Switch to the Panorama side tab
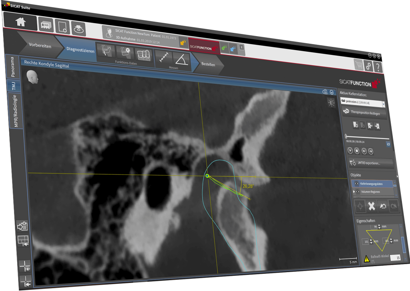 coord(12,67)
